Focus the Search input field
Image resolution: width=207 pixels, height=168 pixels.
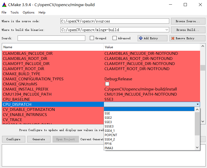51,38
